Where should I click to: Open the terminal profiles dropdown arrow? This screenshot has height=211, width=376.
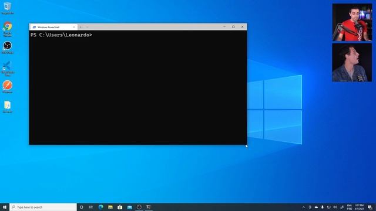(x=88, y=27)
